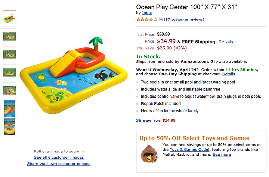Expand the rating breakdown dropdown arrow
Image resolution: width=269 pixels, height=177 pixels.
161,19
